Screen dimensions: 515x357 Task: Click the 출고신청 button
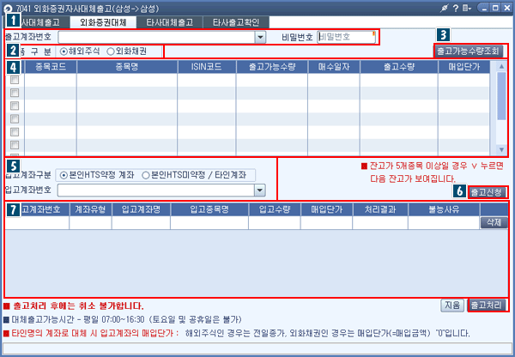click(x=487, y=192)
